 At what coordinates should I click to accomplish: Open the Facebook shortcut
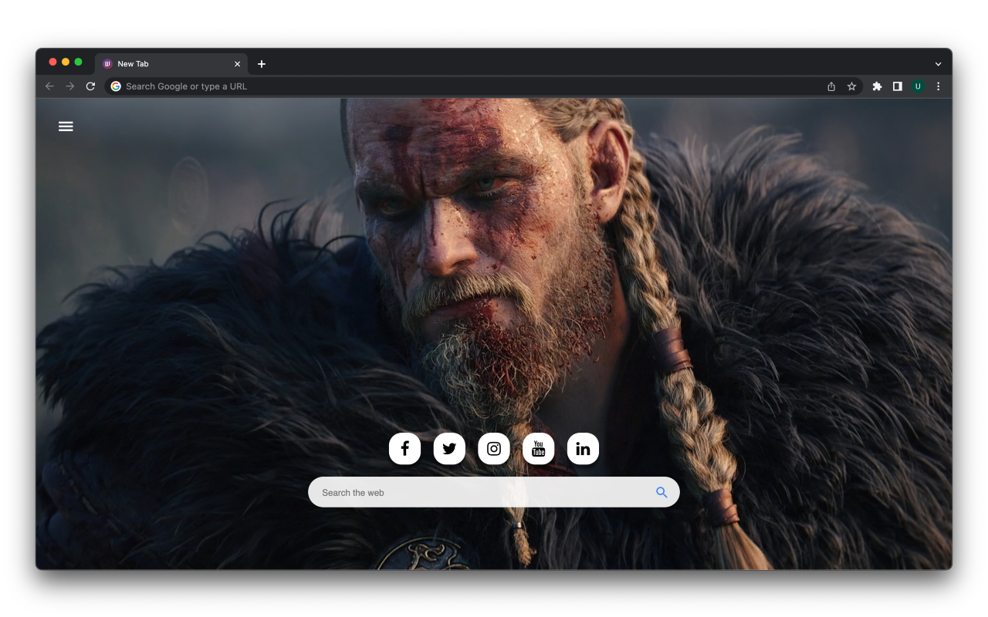(404, 449)
